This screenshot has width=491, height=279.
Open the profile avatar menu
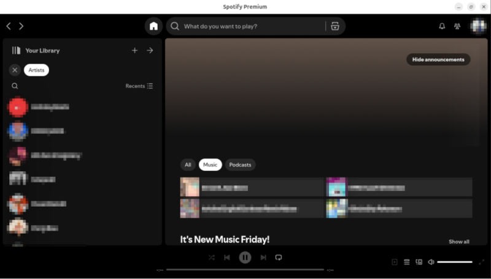(478, 26)
